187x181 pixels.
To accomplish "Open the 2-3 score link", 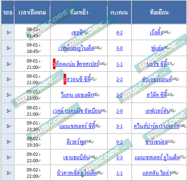I will (119, 158).
